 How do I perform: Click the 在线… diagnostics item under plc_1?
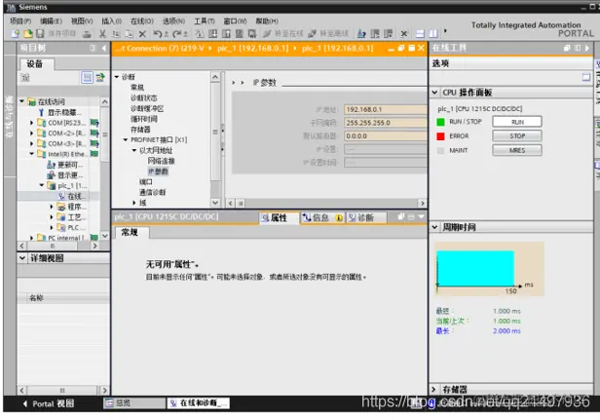pos(71,196)
